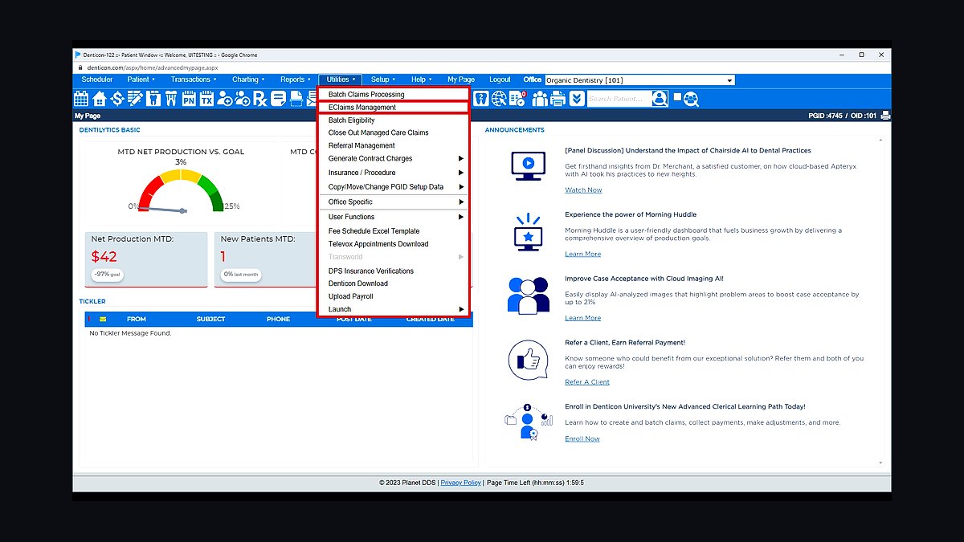Open the Reports menu
The width and height of the screenshot is (964, 542).
296,79
